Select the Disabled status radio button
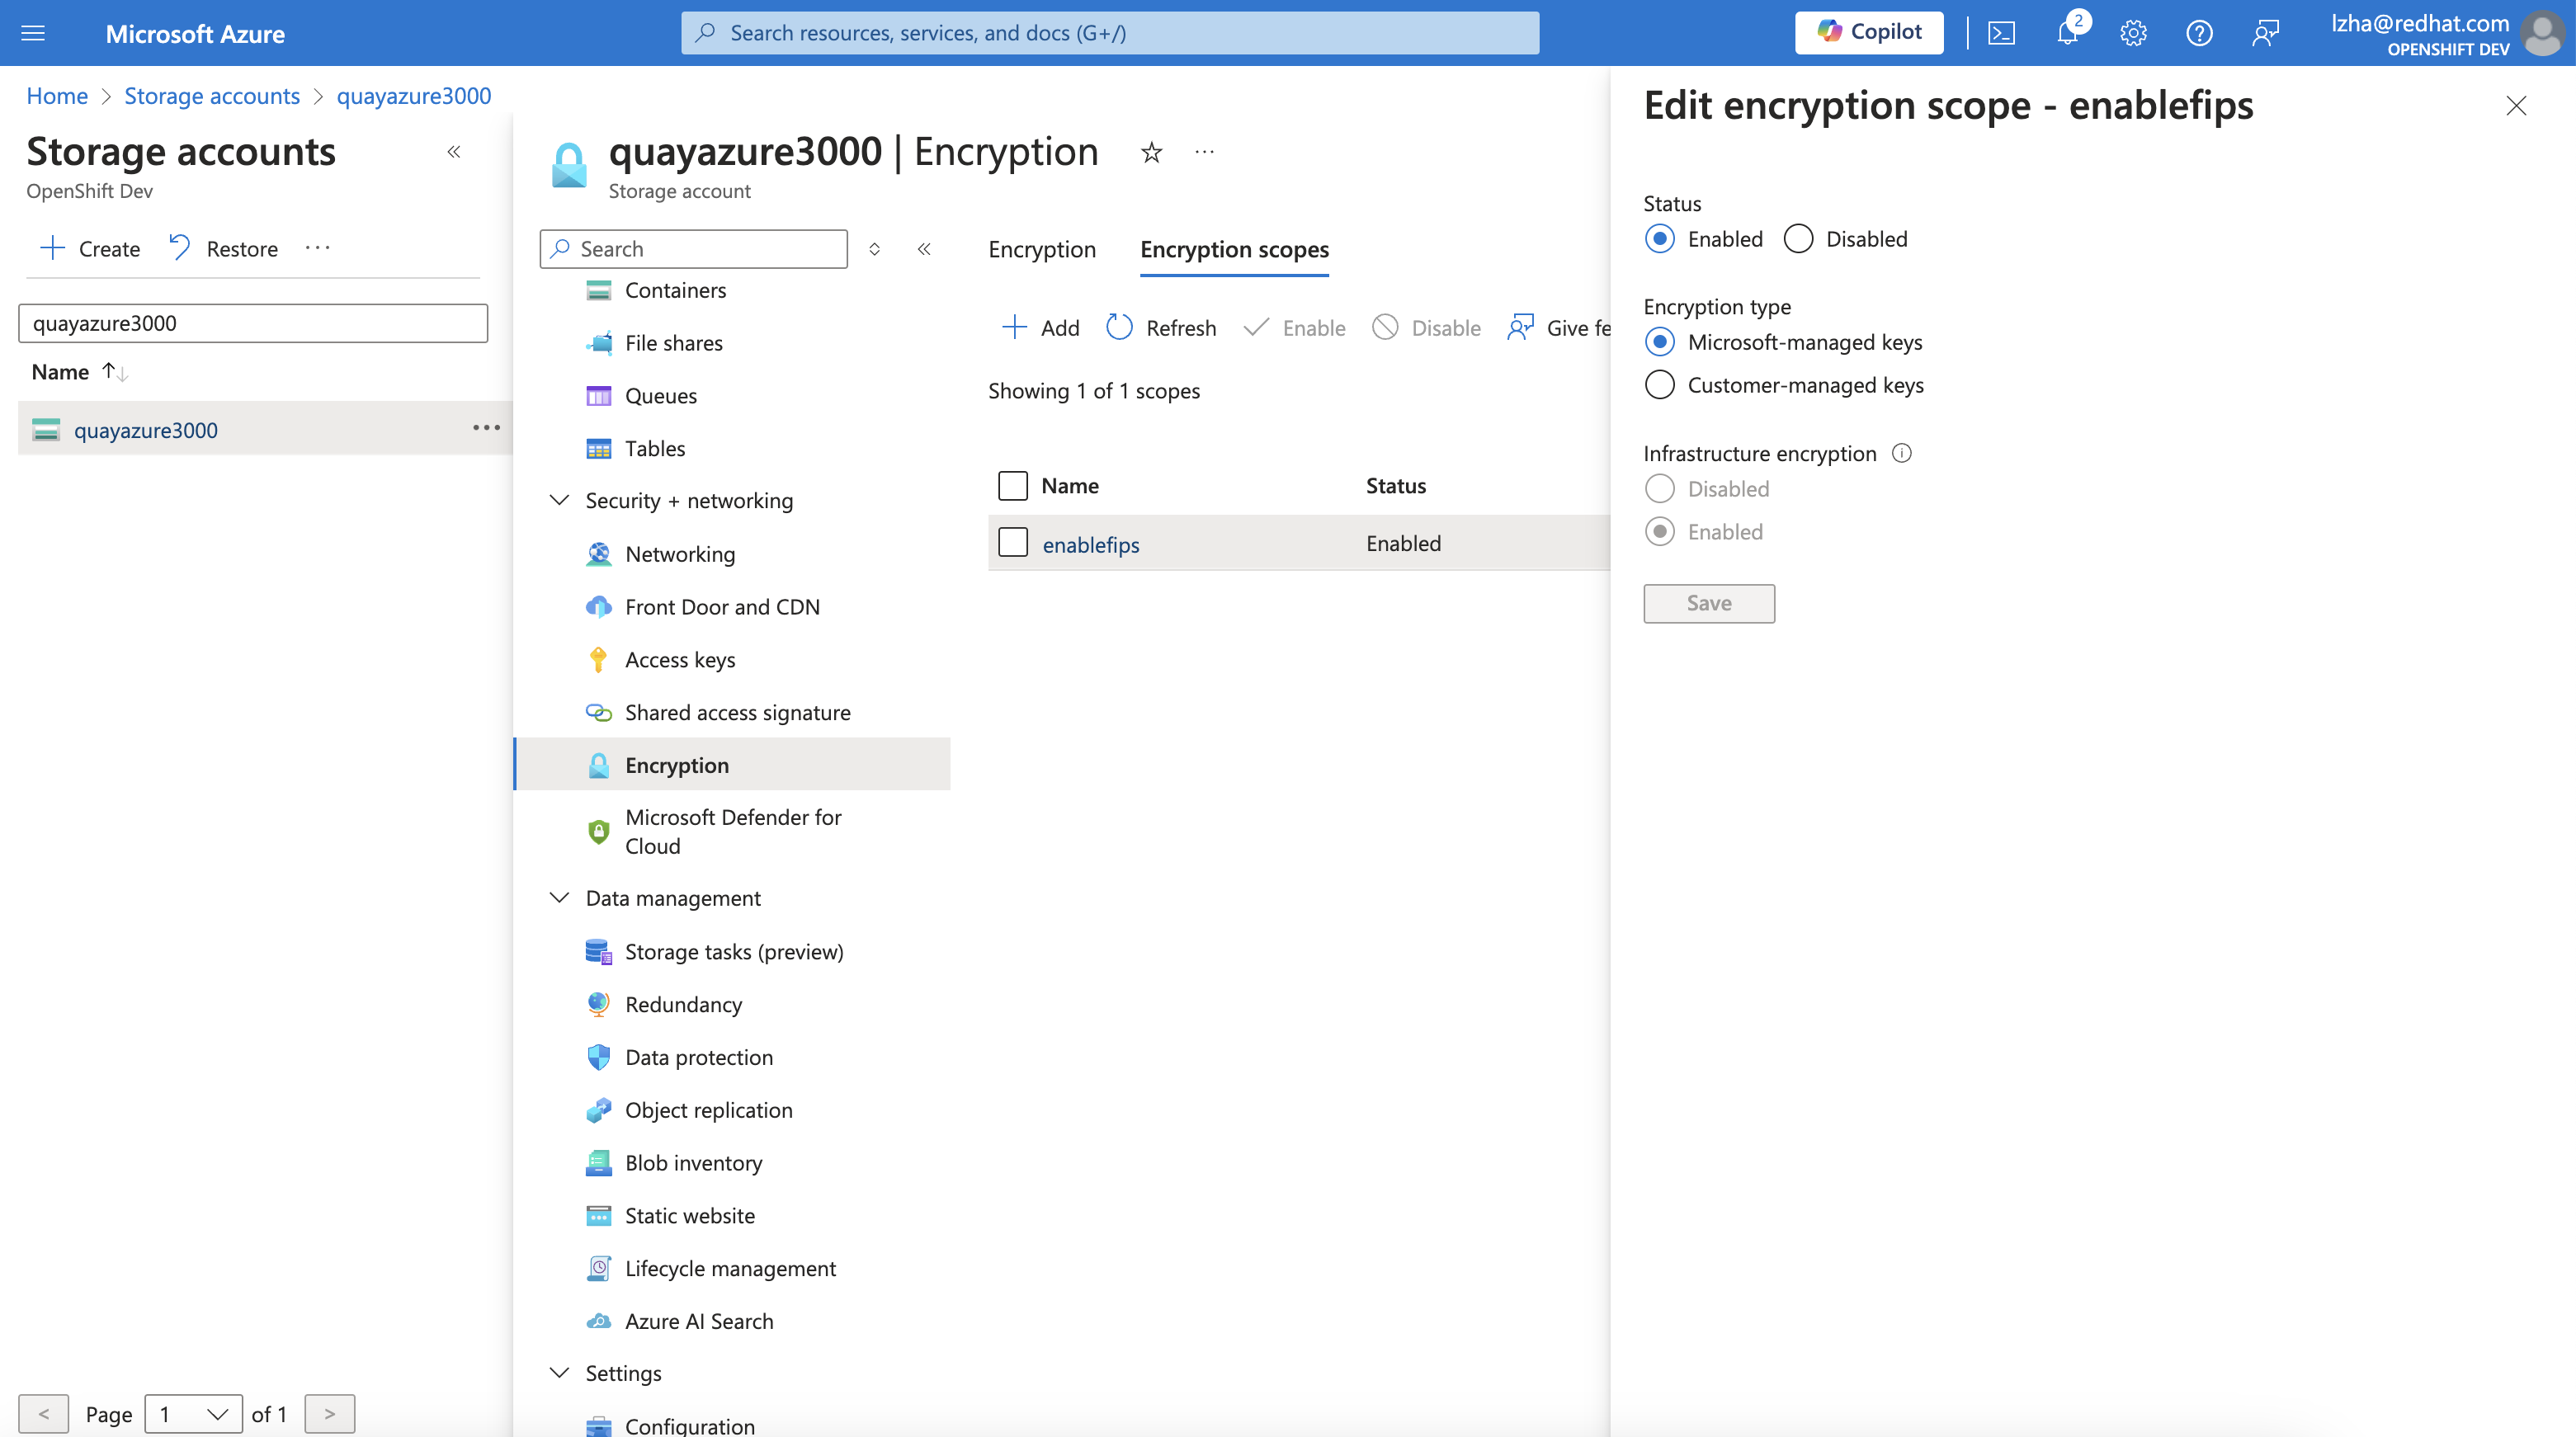 point(1798,239)
